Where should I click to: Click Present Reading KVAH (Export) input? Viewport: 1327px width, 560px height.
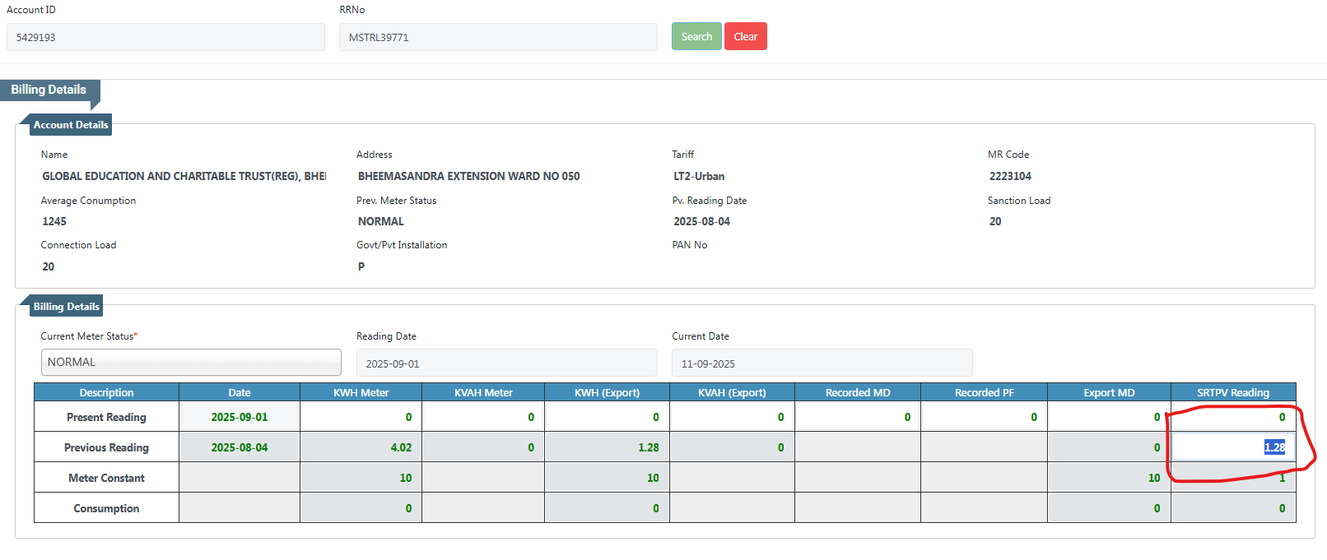point(732,417)
